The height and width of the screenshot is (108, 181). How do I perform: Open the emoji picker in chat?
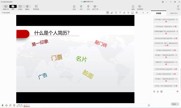[x=154, y=92]
